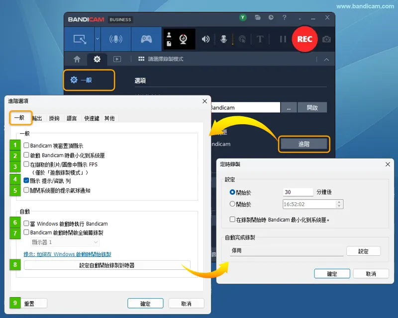Click output folder path field
Image resolution: width=398 pixels, height=318 pixels.
click(x=245, y=107)
